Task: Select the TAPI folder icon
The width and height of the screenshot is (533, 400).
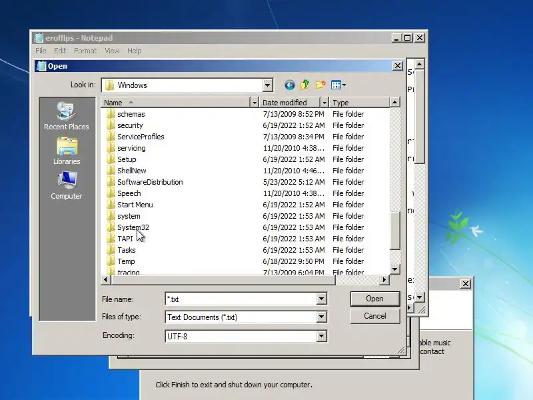Action: coord(111,239)
